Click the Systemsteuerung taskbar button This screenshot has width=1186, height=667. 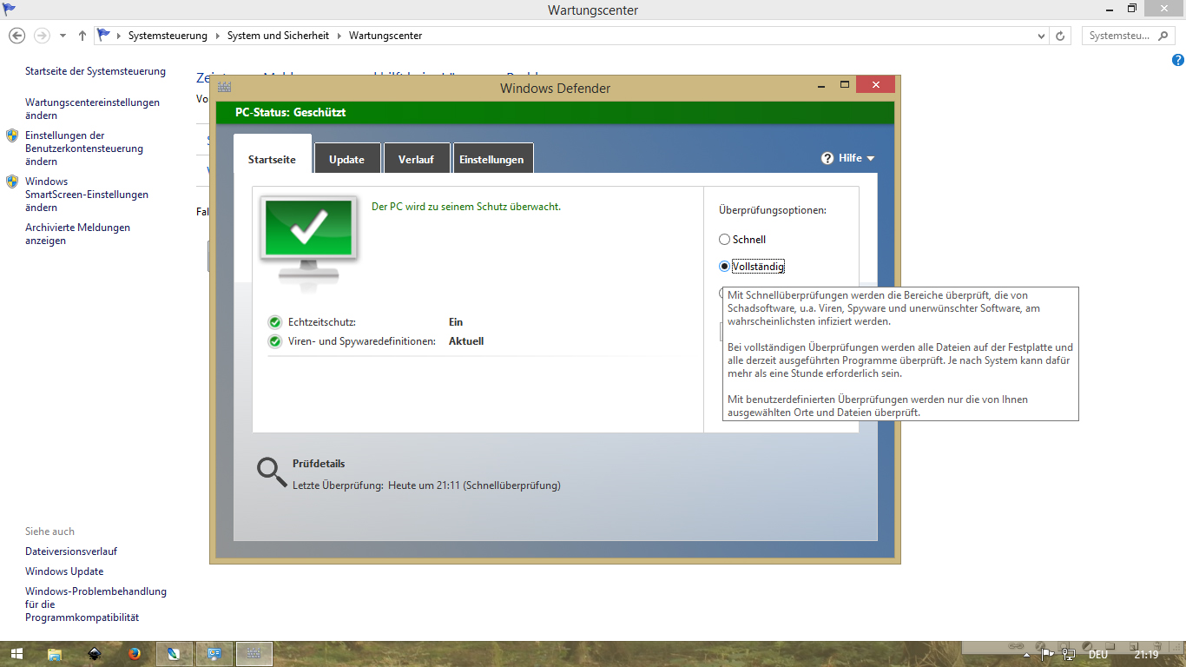214,654
